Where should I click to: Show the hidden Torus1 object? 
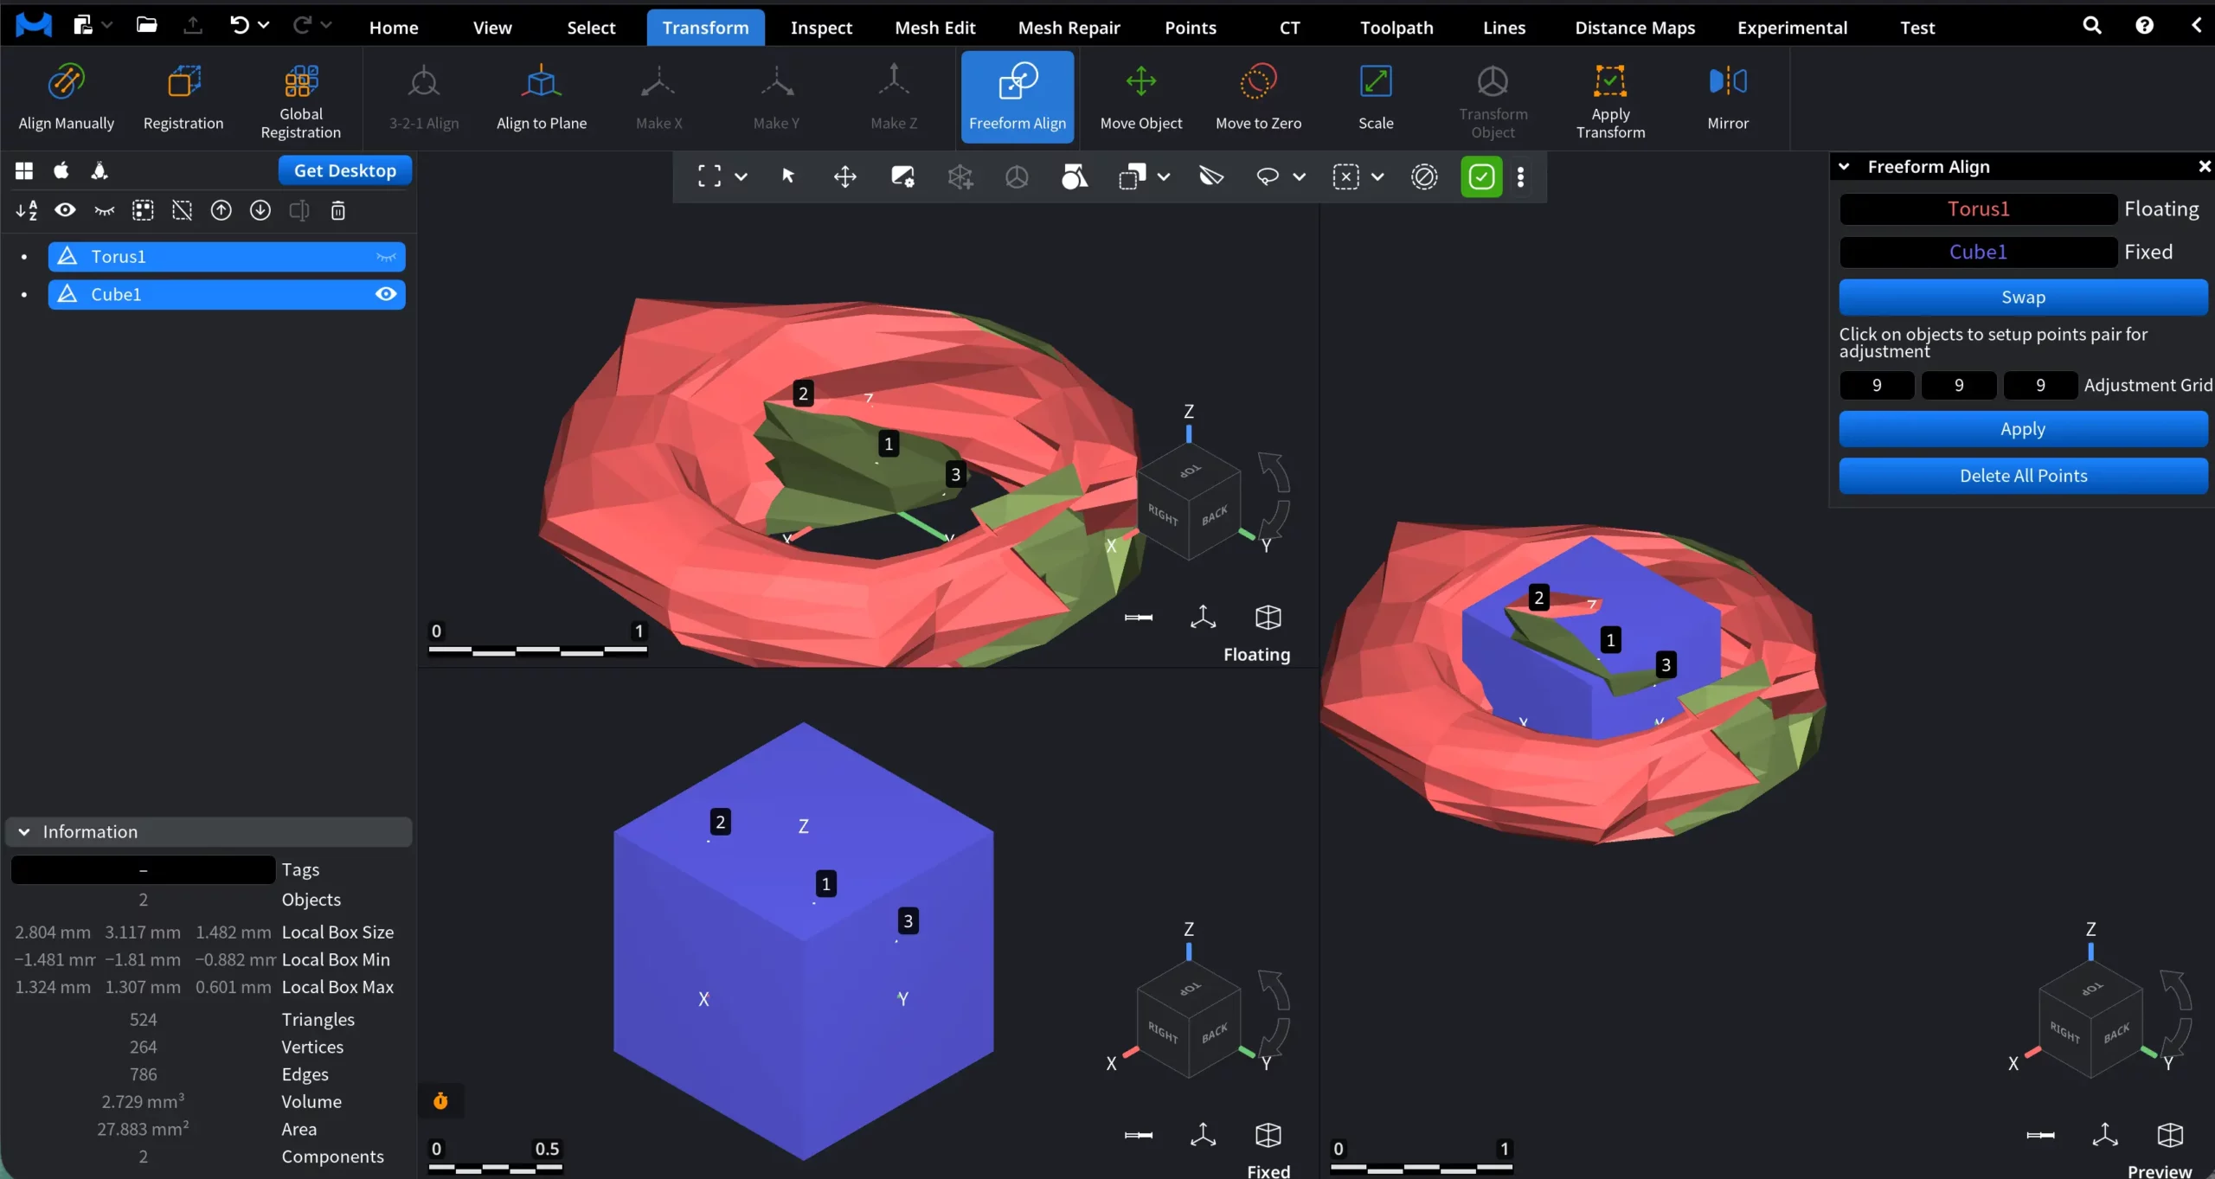(387, 256)
